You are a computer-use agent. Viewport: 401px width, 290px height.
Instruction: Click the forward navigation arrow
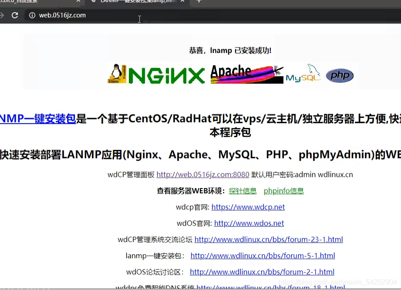tap(2, 15)
